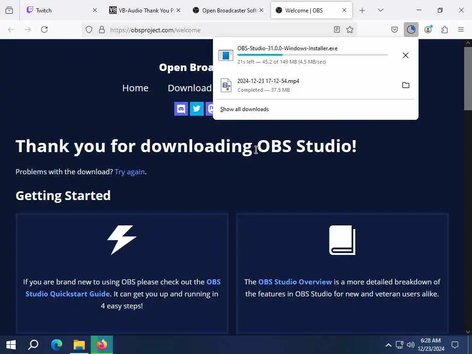
Task: Open the taskbar clock and date
Action: pos(431,345)
